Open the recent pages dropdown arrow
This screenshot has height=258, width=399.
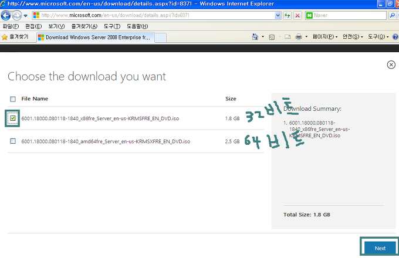pyautogui.click(x=25, y=16)
